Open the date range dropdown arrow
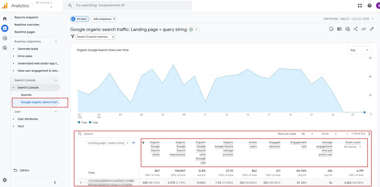This screenshot has height=187, width=380. pos(372,19)
